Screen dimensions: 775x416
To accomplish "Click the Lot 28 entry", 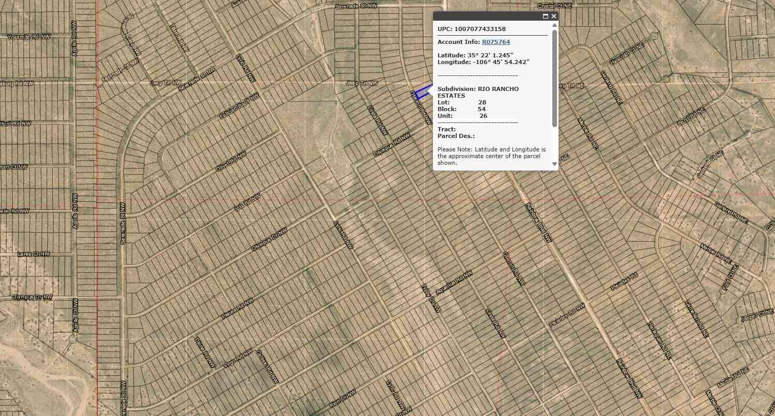I will click(x=462, y=102).
